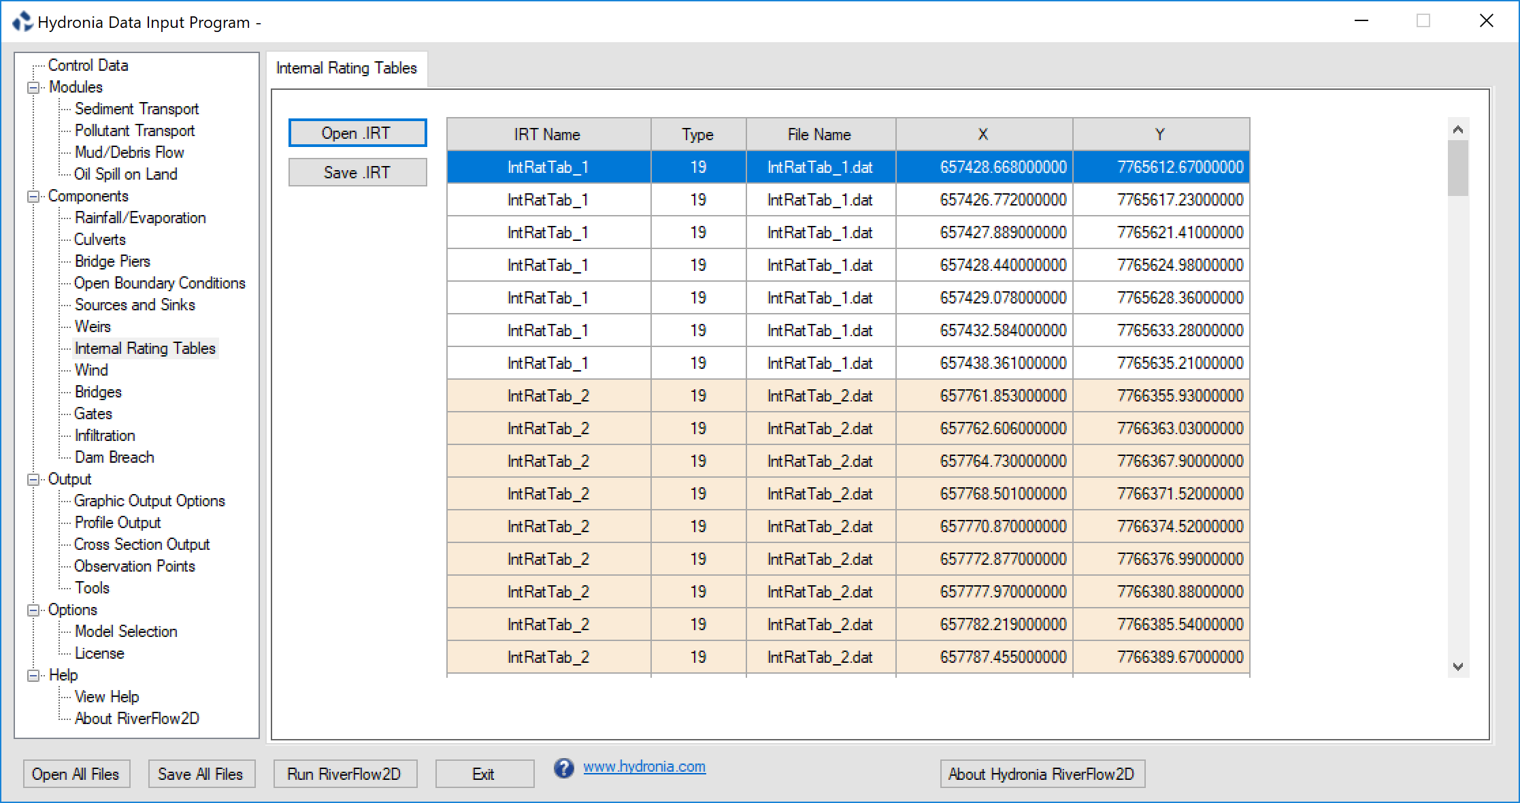Open Graphic Output Options

(150, 501)
